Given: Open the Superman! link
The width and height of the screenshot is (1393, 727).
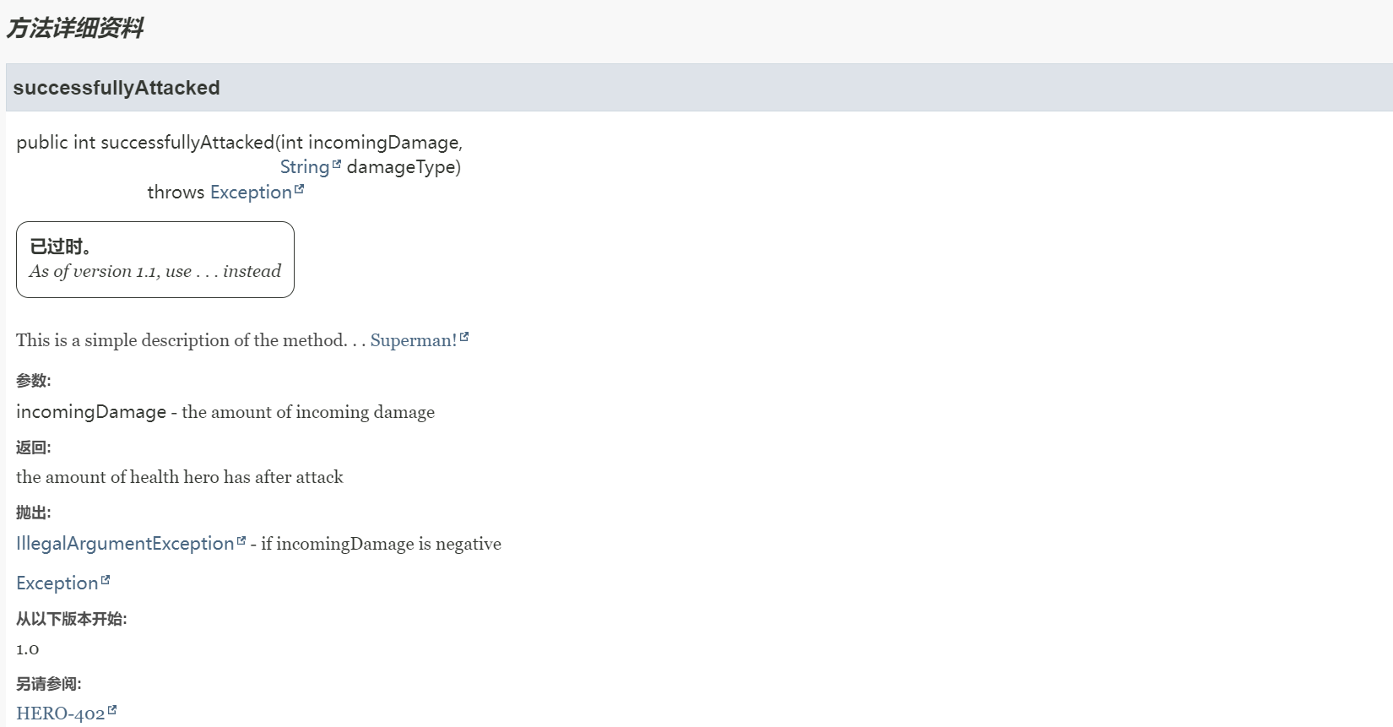Looking at the screenshot, I should click(x=414, y=340).
